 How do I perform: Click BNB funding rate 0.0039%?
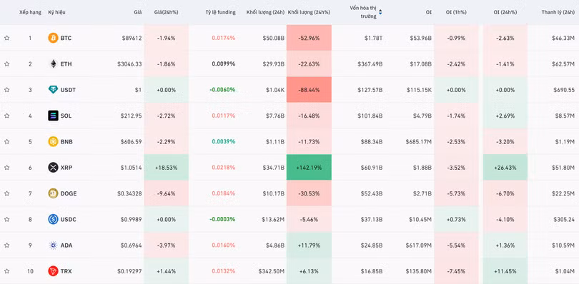[x=224, y=141]
